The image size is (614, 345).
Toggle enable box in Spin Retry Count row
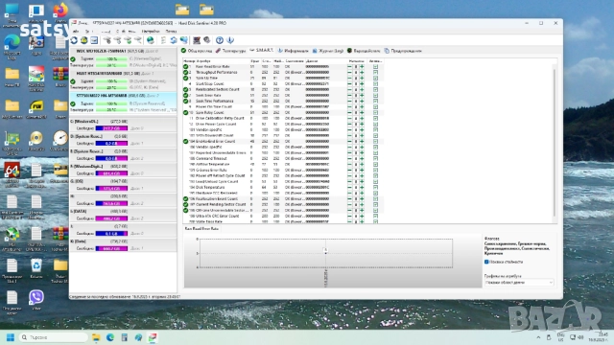coord(375,113)
